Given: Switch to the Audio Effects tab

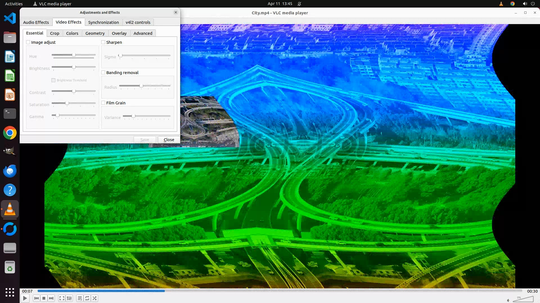Looking at the screenshot, I should point(36,22).
